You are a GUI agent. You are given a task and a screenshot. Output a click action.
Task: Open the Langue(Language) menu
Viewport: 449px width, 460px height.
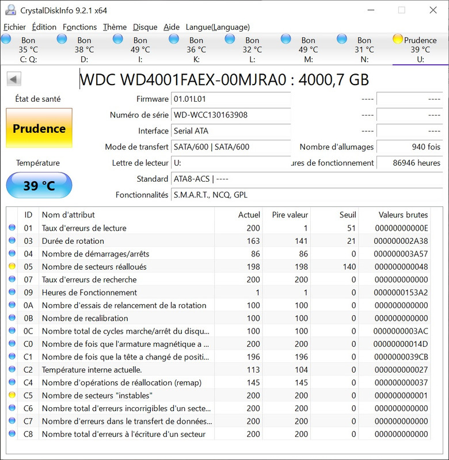(x=218, y=27)
